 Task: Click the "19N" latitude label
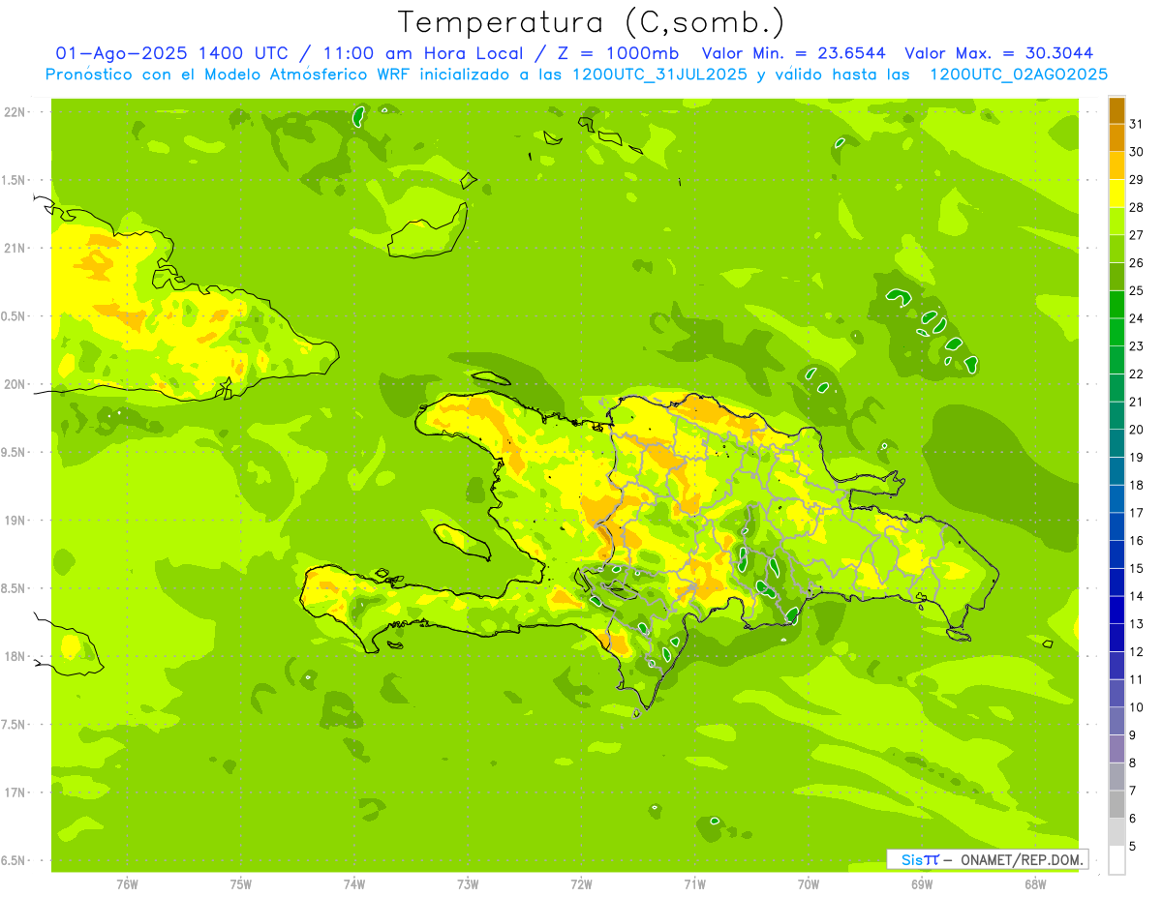click(x=15, y=521)
